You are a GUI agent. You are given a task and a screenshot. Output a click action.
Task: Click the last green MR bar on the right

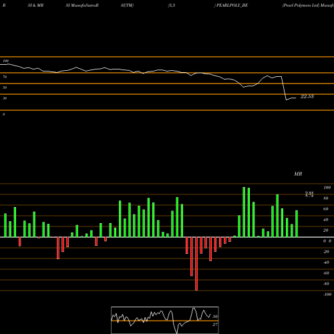point(297,224)
